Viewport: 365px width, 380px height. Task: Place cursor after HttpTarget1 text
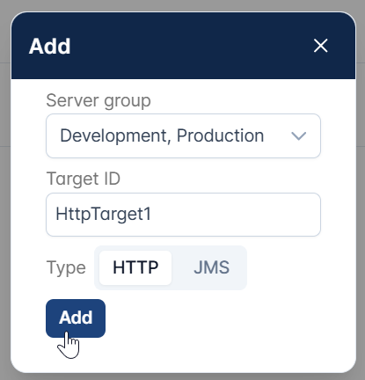pyautogui.click(x=152, y=214)
